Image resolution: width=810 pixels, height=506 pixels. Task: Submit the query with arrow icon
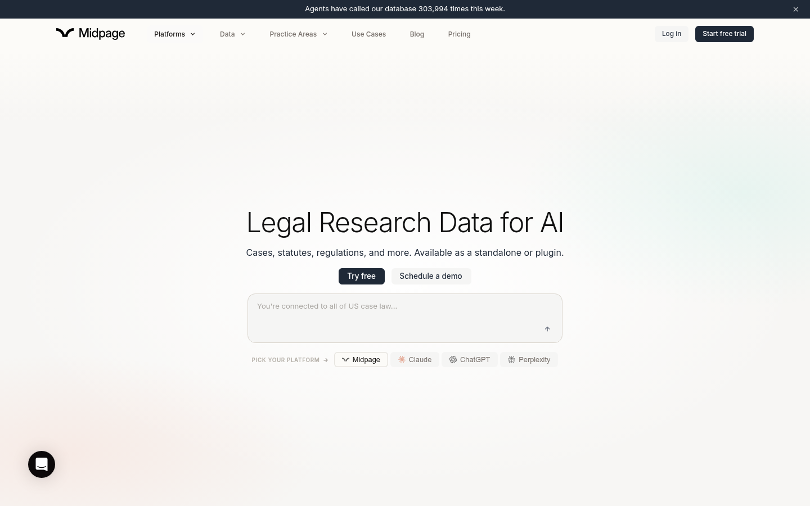click(547, 329)
